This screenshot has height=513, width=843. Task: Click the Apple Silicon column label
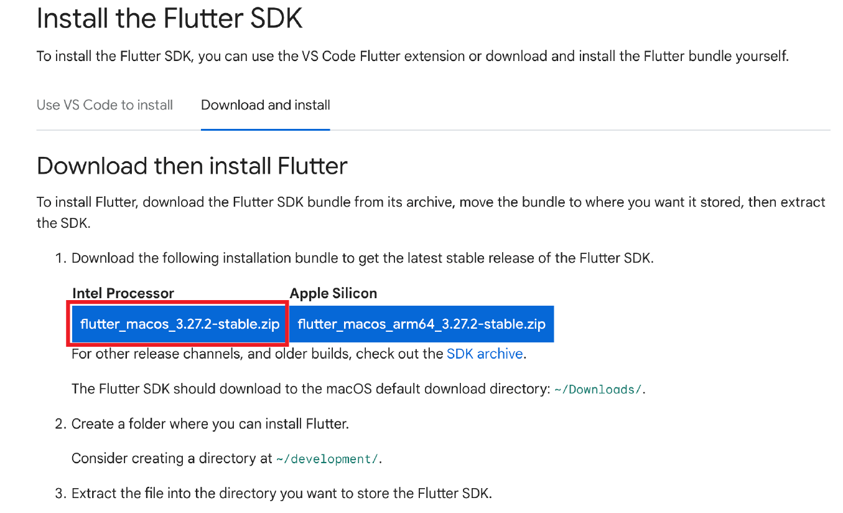click(333, 293)
